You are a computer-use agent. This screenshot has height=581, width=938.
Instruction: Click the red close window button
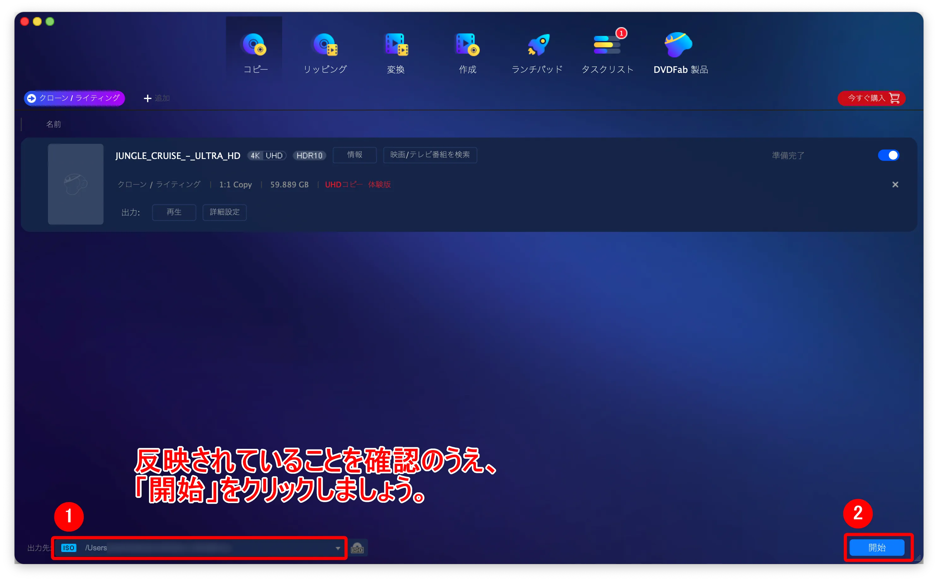coord(25,21)
